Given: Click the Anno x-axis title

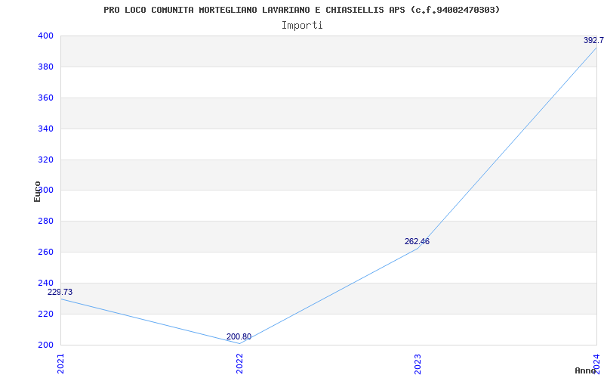Looking at the screenshot, I should pyautogui.click(x=586, y=370).
